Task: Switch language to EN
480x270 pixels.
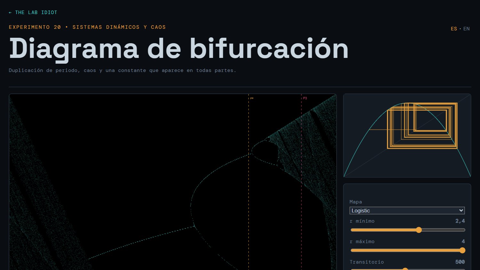Action: click(467, 29)
